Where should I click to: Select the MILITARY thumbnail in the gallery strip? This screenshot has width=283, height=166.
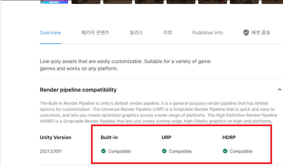[x=54, y=2]
